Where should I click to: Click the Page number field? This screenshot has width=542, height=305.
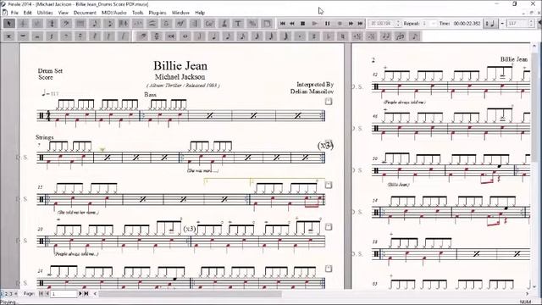[x=64, y=294]
